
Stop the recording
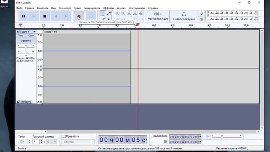coord(45,16)
